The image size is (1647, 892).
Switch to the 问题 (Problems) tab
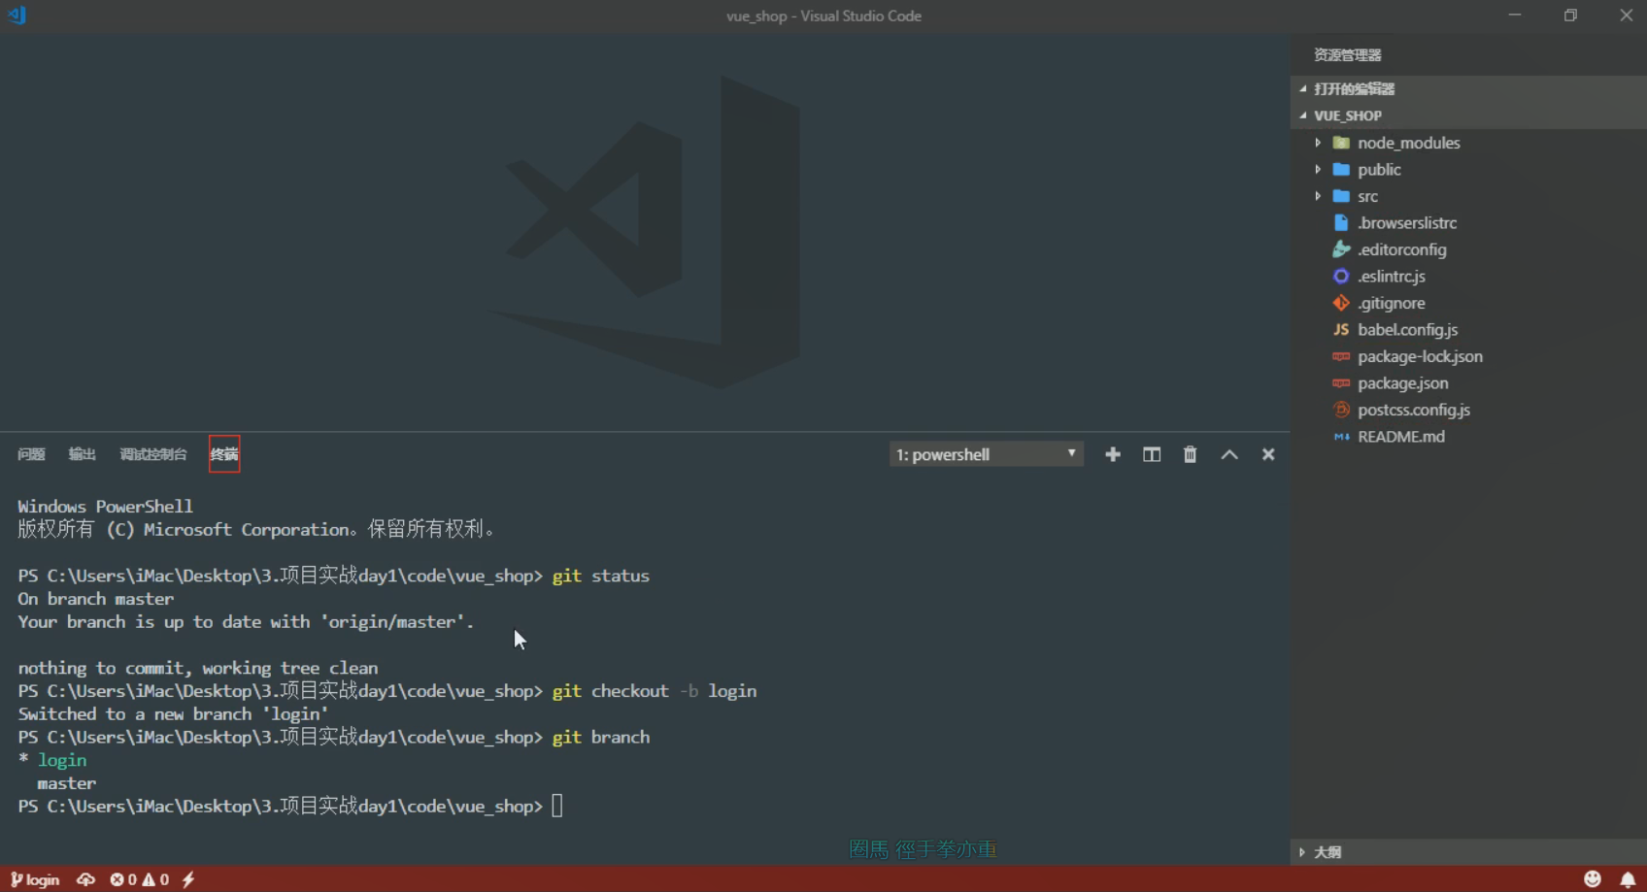(x=31, y=454)
